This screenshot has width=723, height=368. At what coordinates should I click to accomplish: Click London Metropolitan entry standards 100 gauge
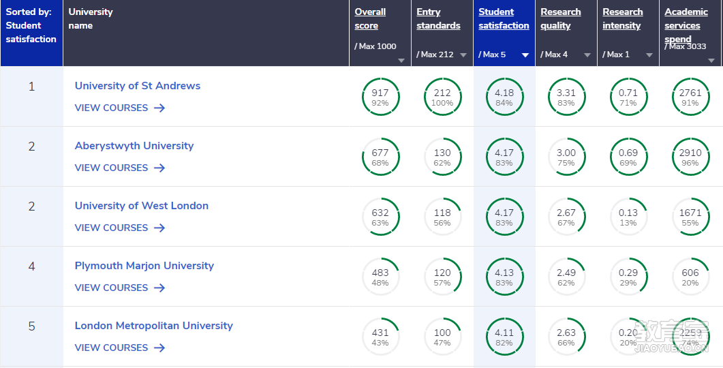pyautogui.click(x=443, y=337)
